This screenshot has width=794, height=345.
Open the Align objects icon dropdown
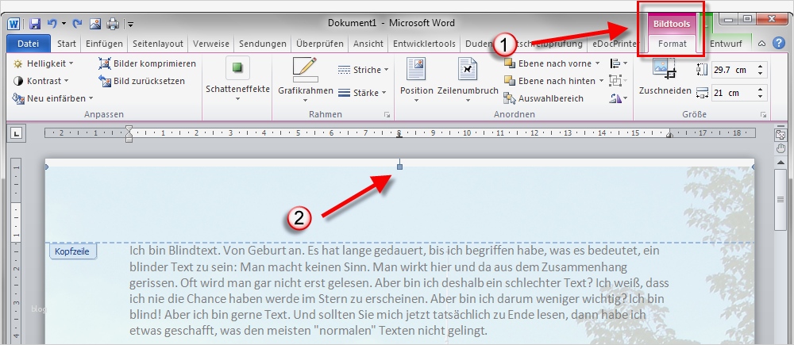pyautogui.click(x=619, y=63)
